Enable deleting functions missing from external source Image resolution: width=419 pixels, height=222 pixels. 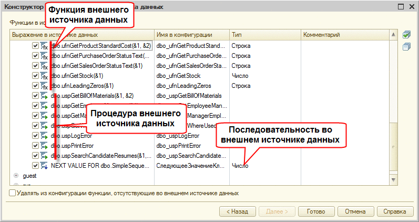12,193
